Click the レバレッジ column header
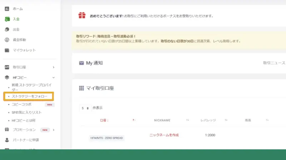The height and width of the screenshot is (160, 286). tap(208, 120)
